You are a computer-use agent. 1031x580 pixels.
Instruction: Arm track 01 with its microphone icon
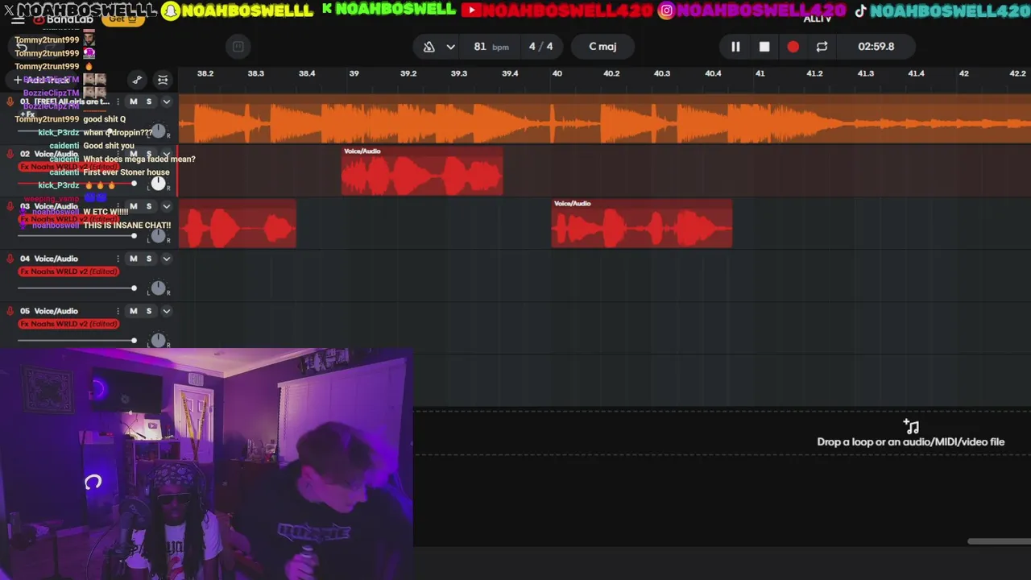click(x=10, y=101)
